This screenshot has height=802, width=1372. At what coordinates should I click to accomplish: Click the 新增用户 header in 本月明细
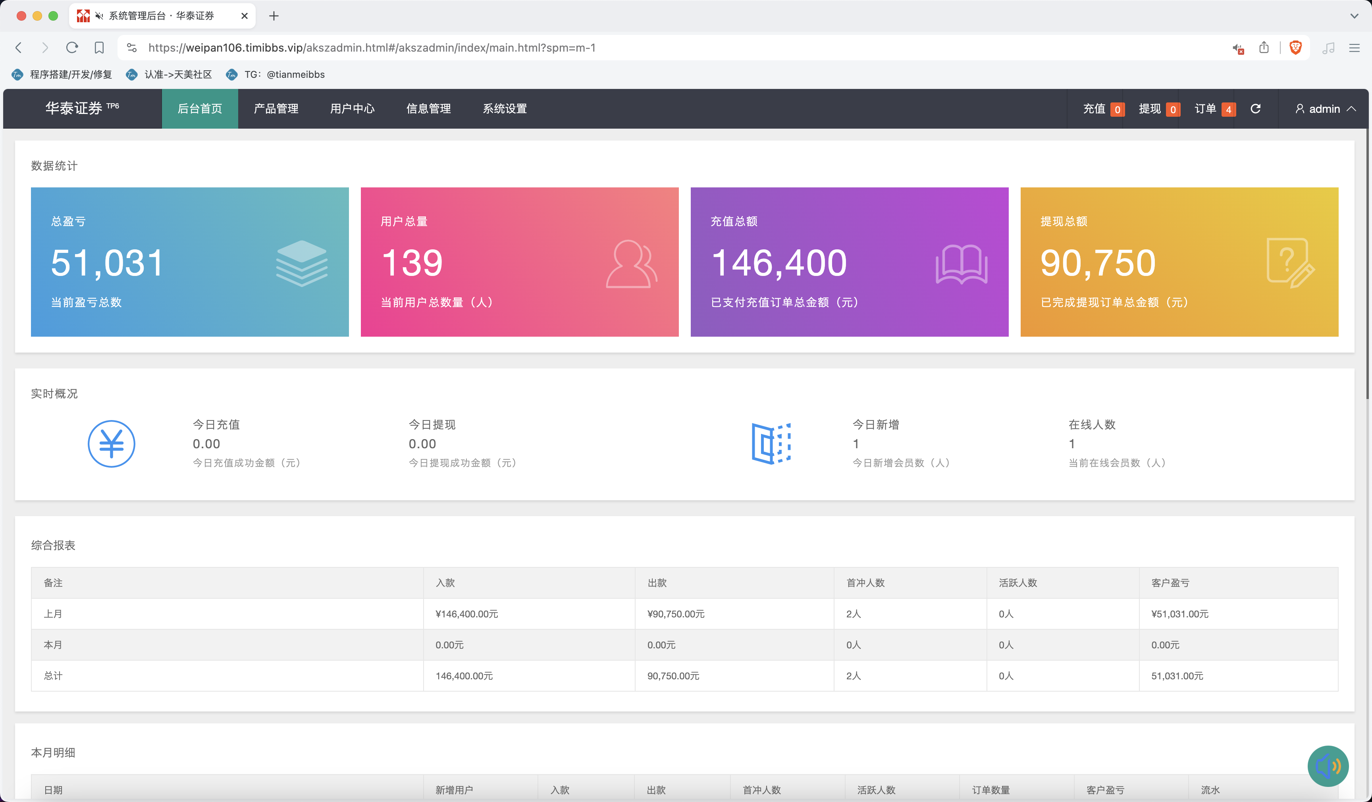pyautogui.click(x=455, y=790)
